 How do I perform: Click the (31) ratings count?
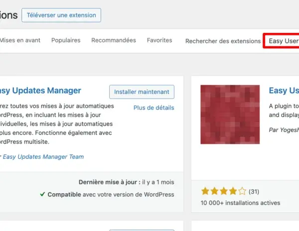pyautogui.click(x=254, y=191)
